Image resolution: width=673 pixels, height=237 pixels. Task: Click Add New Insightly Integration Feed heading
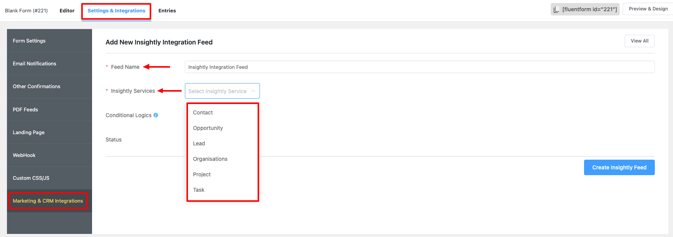tap(159, 42)
